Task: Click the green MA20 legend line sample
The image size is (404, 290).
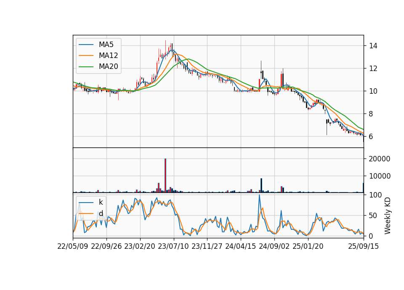Action: click(x=86, y=66)
